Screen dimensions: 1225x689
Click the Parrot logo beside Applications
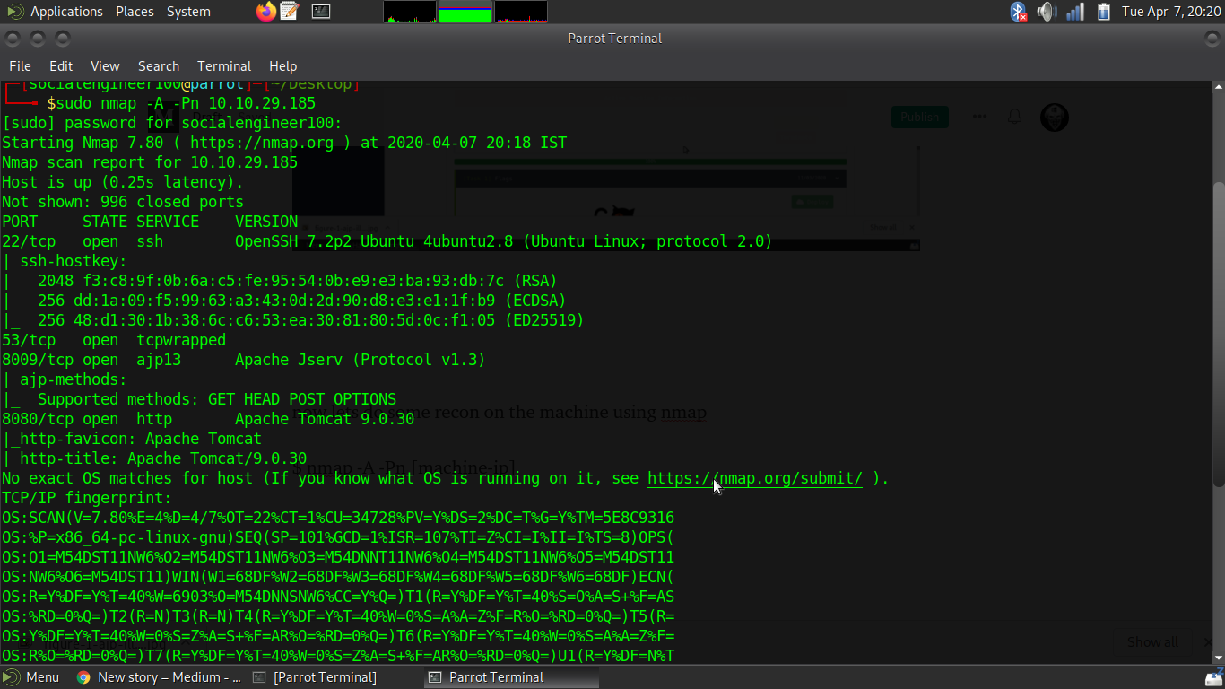15,12
